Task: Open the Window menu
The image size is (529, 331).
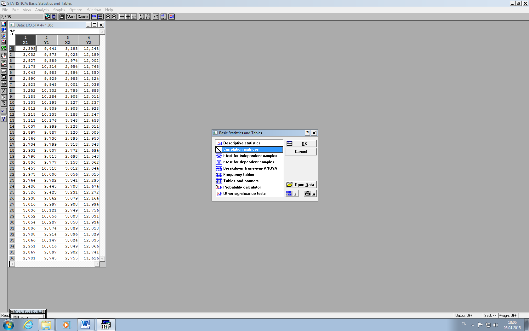Action: pos(94,10)
